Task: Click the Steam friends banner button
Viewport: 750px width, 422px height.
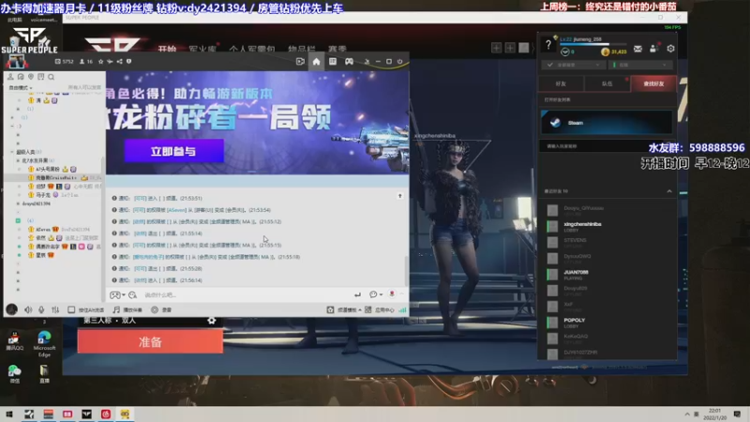Action: [x=607, y=123]
